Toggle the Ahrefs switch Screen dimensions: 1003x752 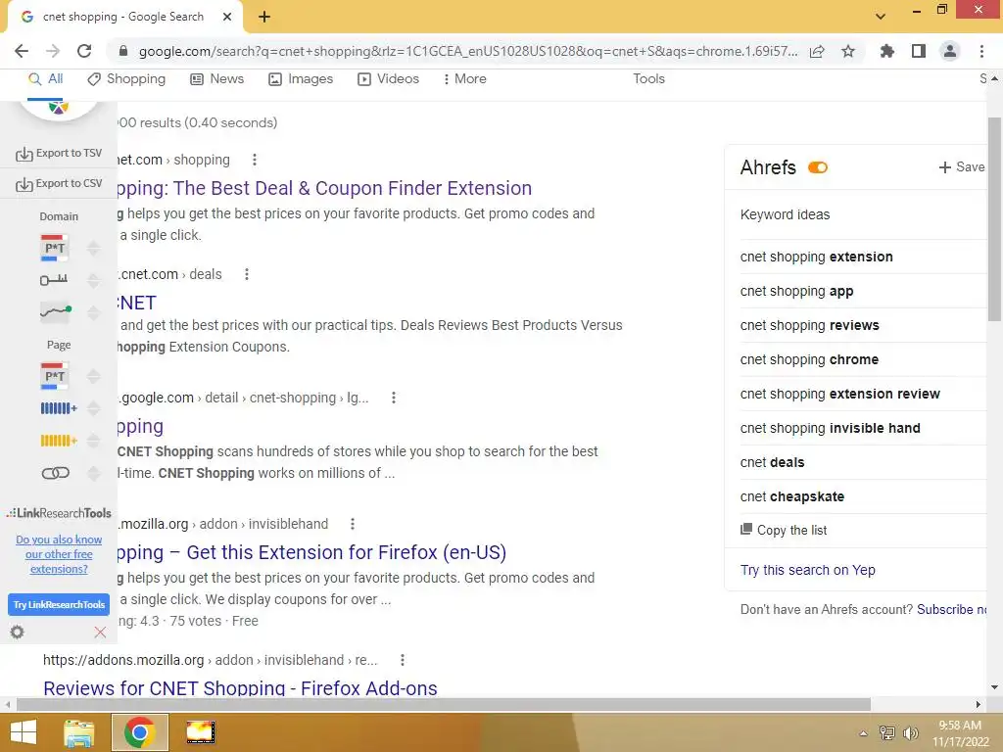tap(818, 167)
